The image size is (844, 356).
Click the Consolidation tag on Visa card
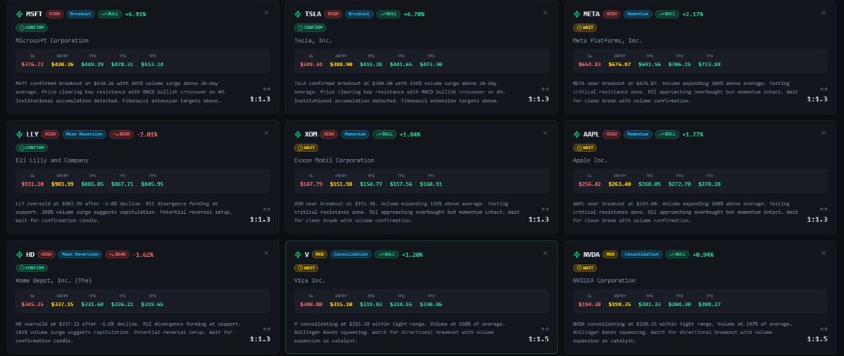(351, 255)
